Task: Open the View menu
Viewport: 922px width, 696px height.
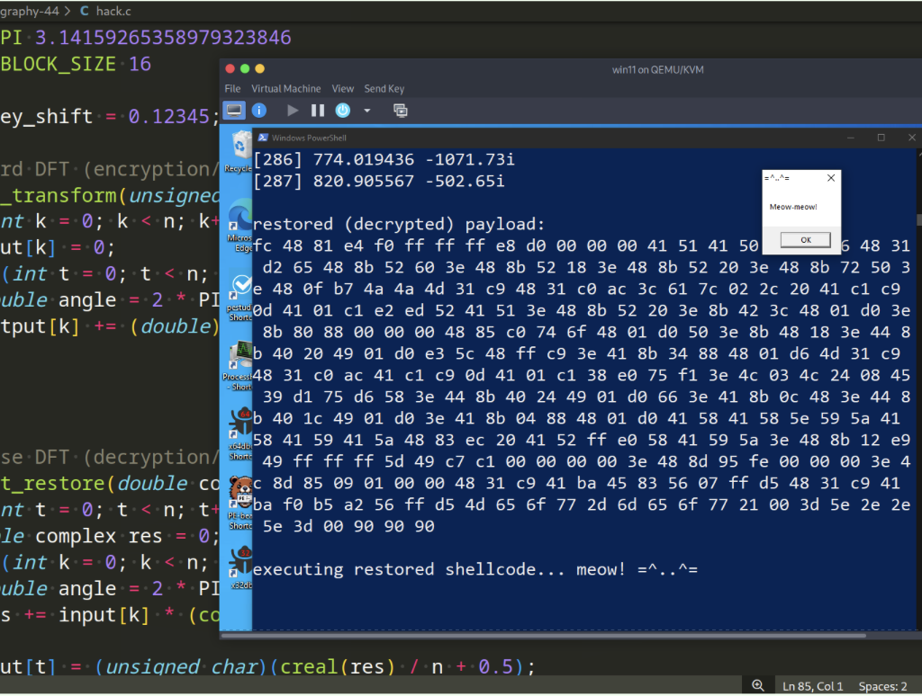Action: tap(343, 89)
